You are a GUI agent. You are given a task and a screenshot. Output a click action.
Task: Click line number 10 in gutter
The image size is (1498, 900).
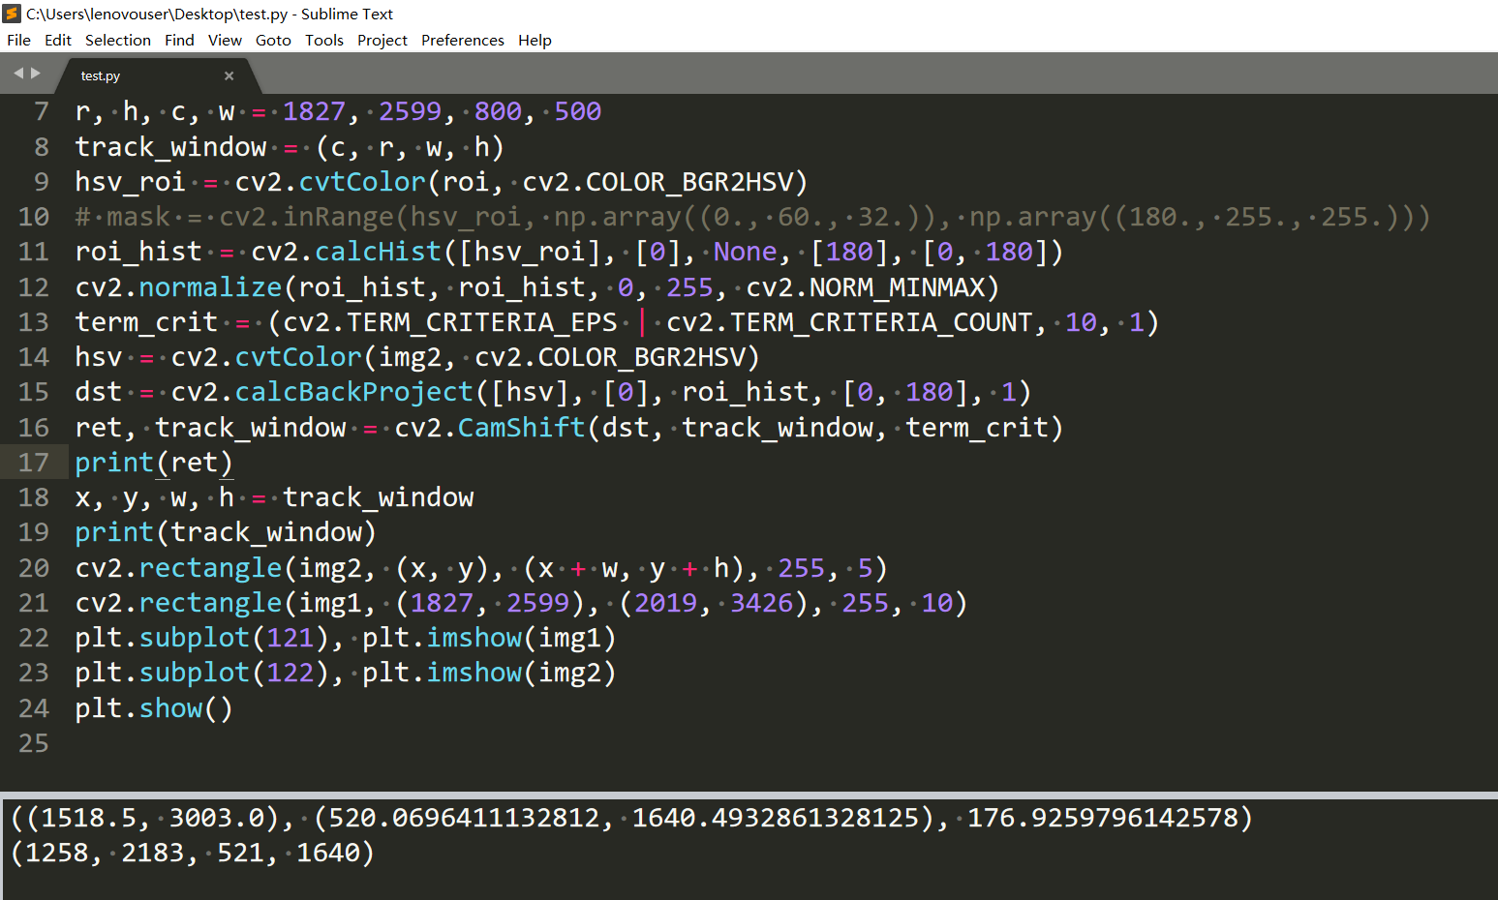[34, 217]
